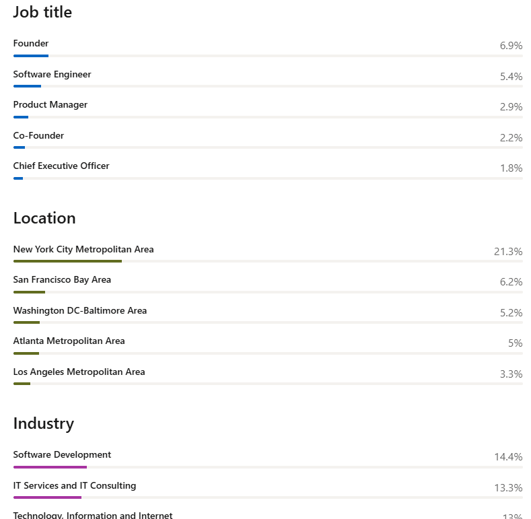Click the Product Manager label

[x=50, y=105]
